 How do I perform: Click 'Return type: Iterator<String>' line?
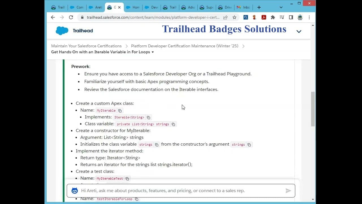[x=110, y=158]
